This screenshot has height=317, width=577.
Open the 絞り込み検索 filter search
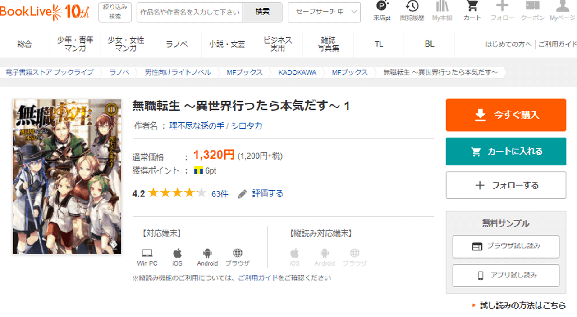pyautogui.click(x=115, y=12)
